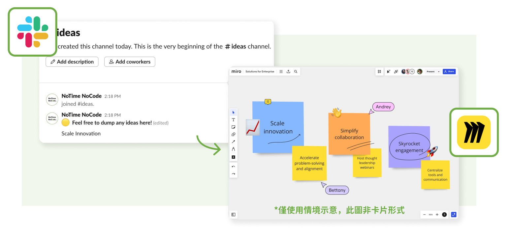The width and height of the screenshot is (506, 235).
Task: Click Andrey's cursor name label
Action: 383,107
